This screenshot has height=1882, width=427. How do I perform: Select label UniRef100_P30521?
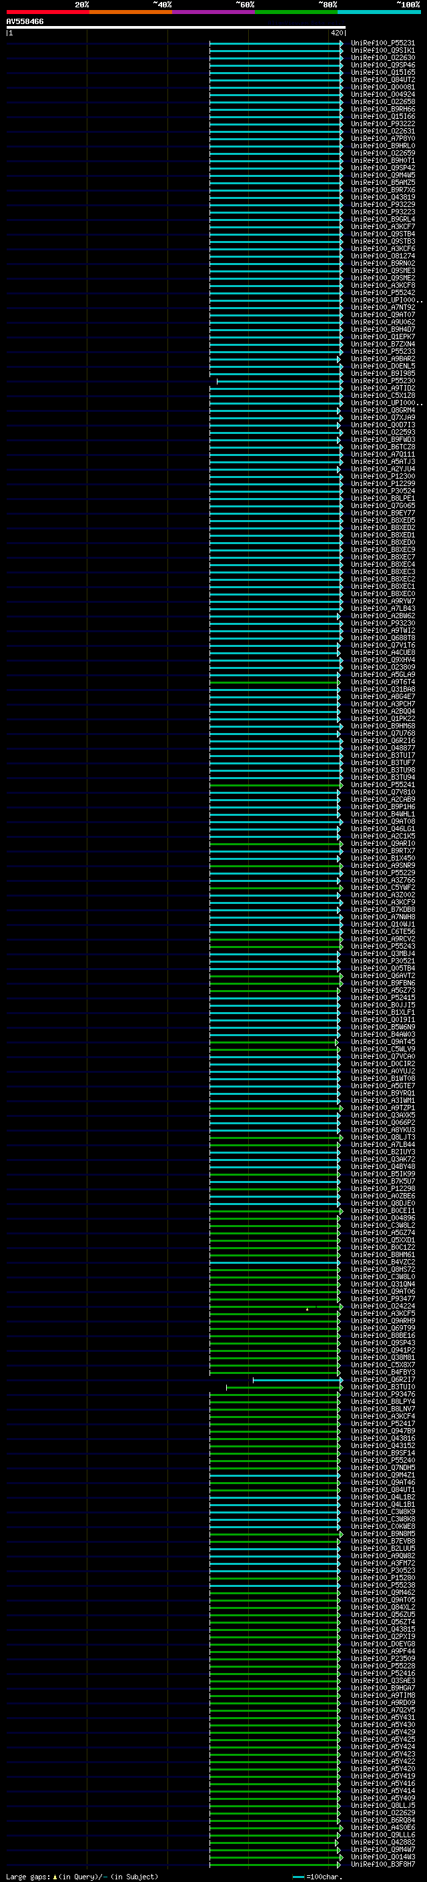pyautogui.click(x=383, y=961)
